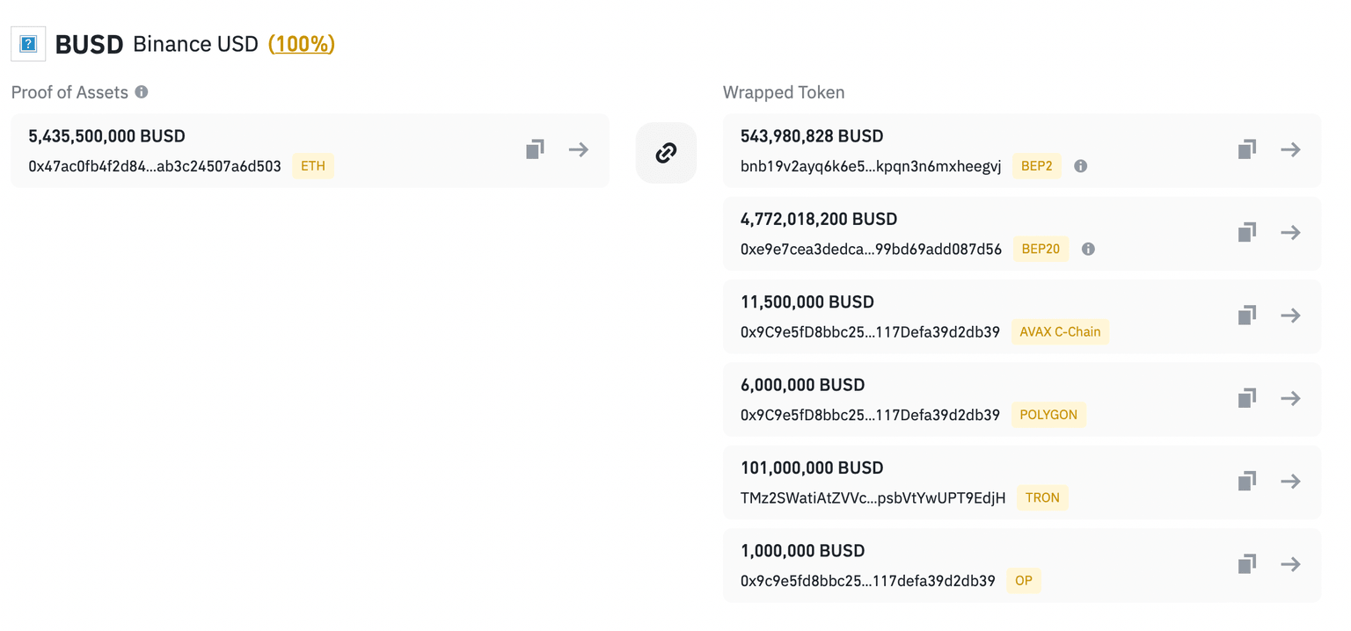Viewport: 1351px width, 631px height.
Task: Copy the AVAX C-Chain token address
Action: tap(1246, 315)
